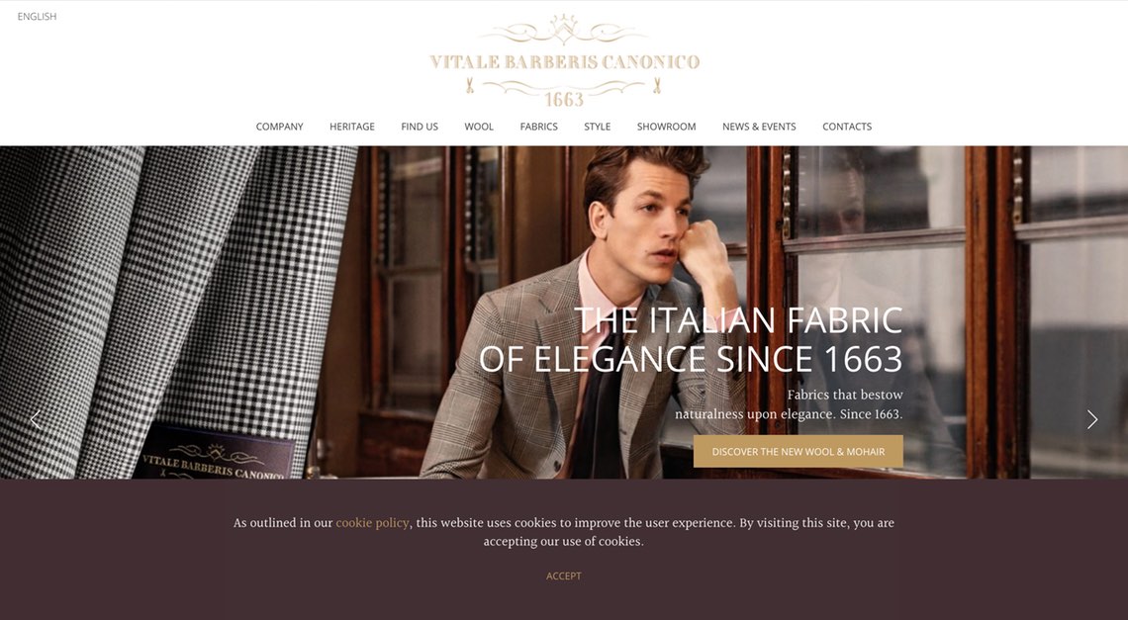Image resolution: width=1128 pixels, height=620 pixels.
Task: Open the Showroom page
Action: click(x=666, y=126)
